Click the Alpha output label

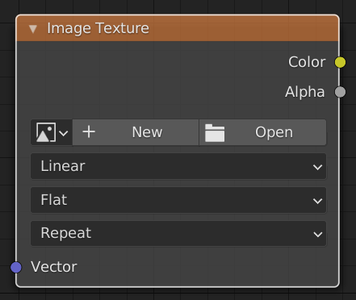(305, 92)
